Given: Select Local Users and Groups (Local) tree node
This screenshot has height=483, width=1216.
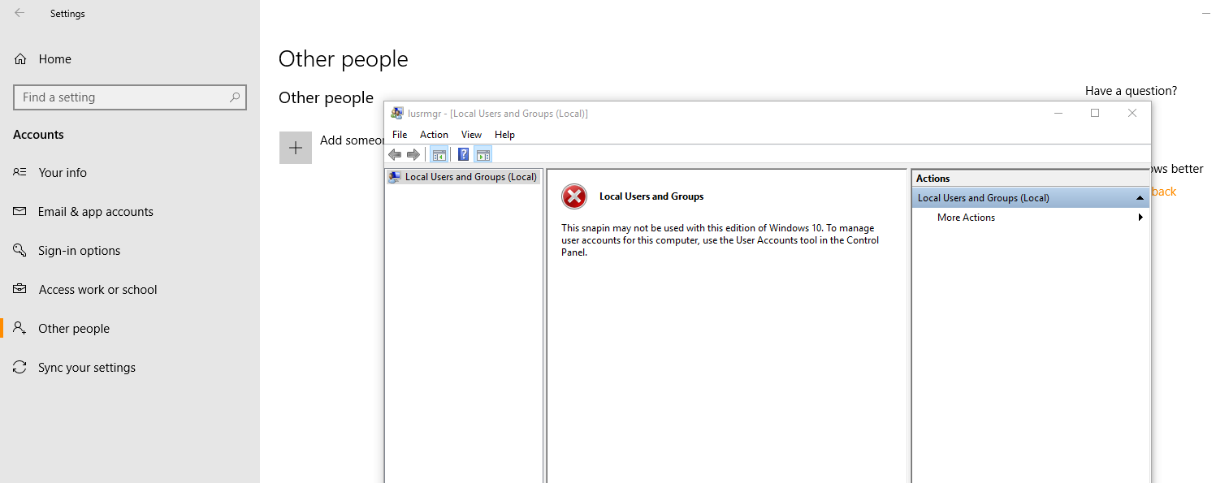Looking at the screenshot, I should click(463, 177).
